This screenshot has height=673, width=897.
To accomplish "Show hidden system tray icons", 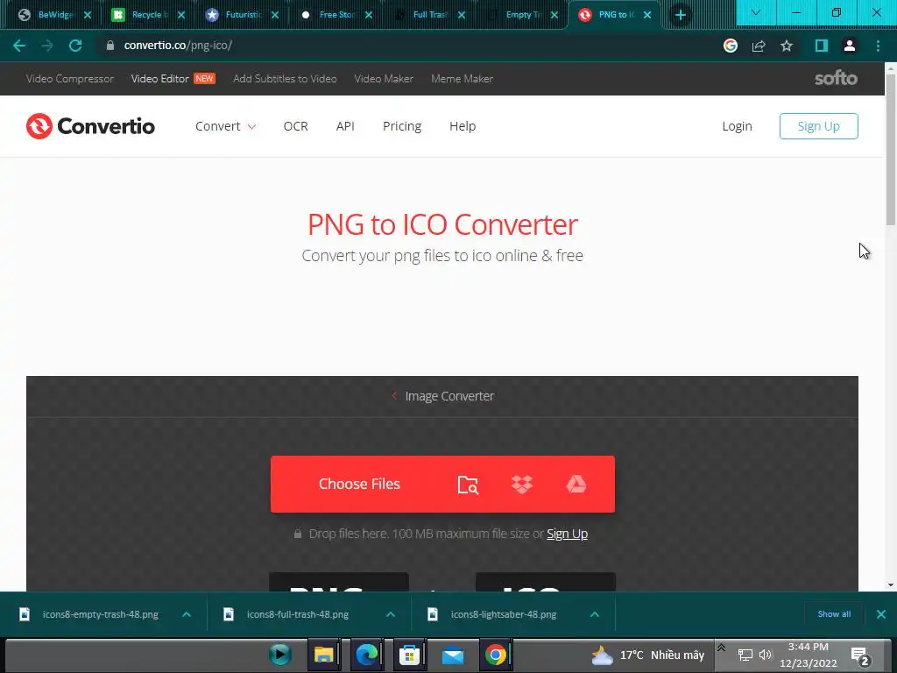I will click(722, 648).
